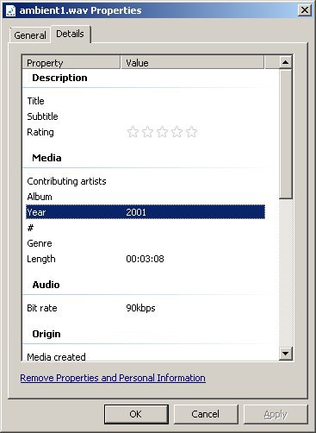Select the Subtitle property row
The height and width of the screenshot is (433, 316).
(x=146, y=116)
